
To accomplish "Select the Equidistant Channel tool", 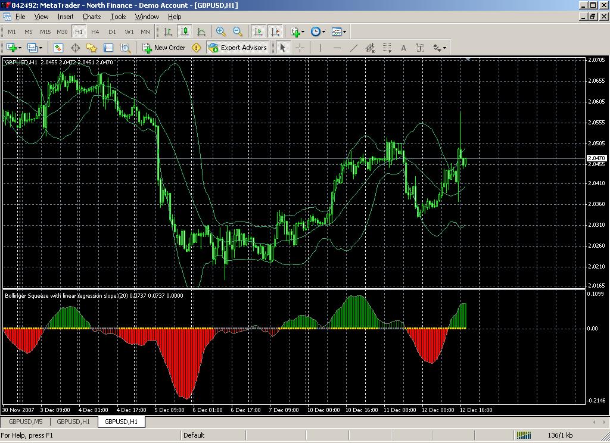I will pyautogui.click(x=371, y=48).
